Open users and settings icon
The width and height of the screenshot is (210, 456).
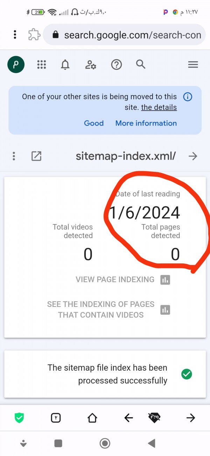point(91,65)
